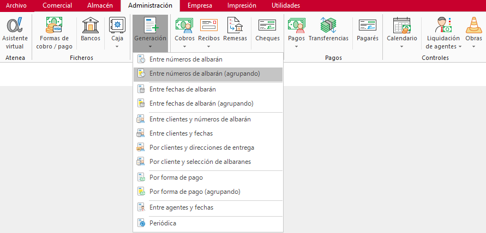This screenshot has width=486, height=233.
Task: Choose 'Por forma de pago (agrupando)'
Action: coord(208,192)
